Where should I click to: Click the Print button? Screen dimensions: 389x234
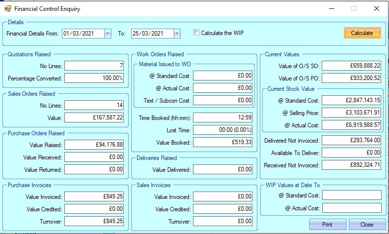tap(327, 225)
